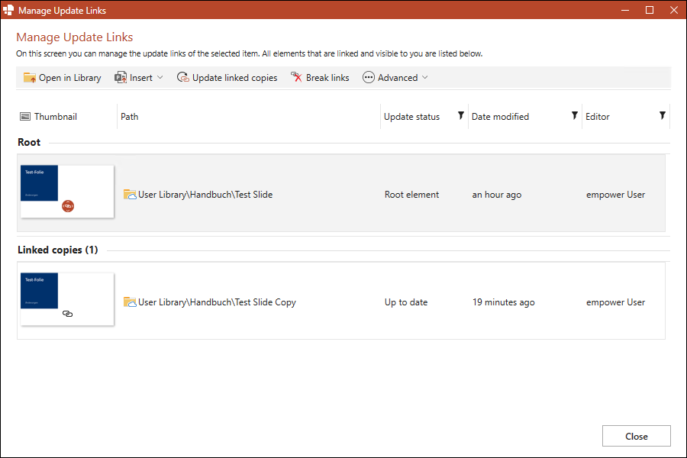Click empower User in the linked copy row
This screenshot has height=458, width=687.
coord(615,302)
